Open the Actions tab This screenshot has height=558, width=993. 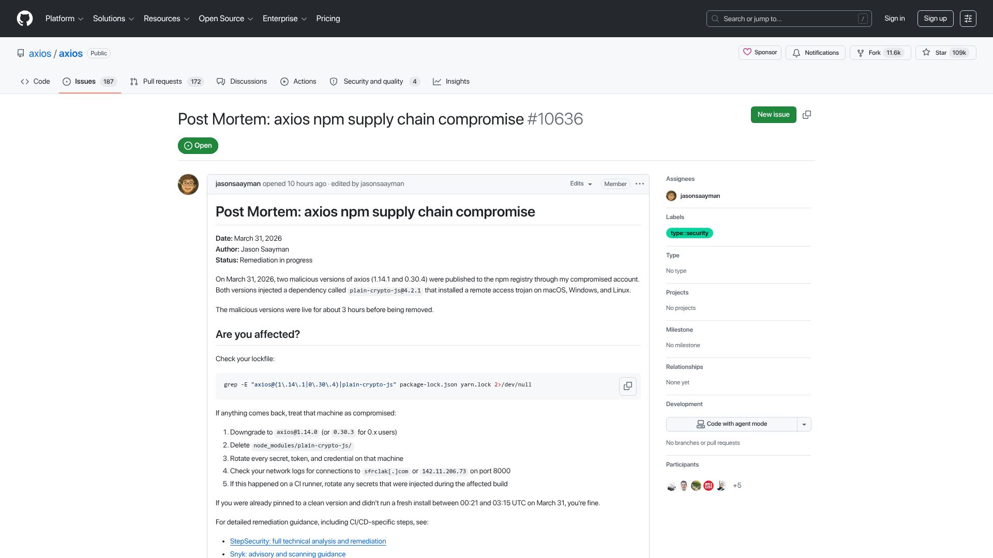pyautogui.click(x=298, y=82)
